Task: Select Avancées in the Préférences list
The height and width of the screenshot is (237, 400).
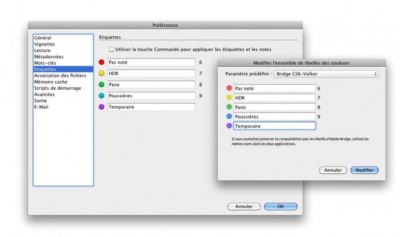Action: 63,94
